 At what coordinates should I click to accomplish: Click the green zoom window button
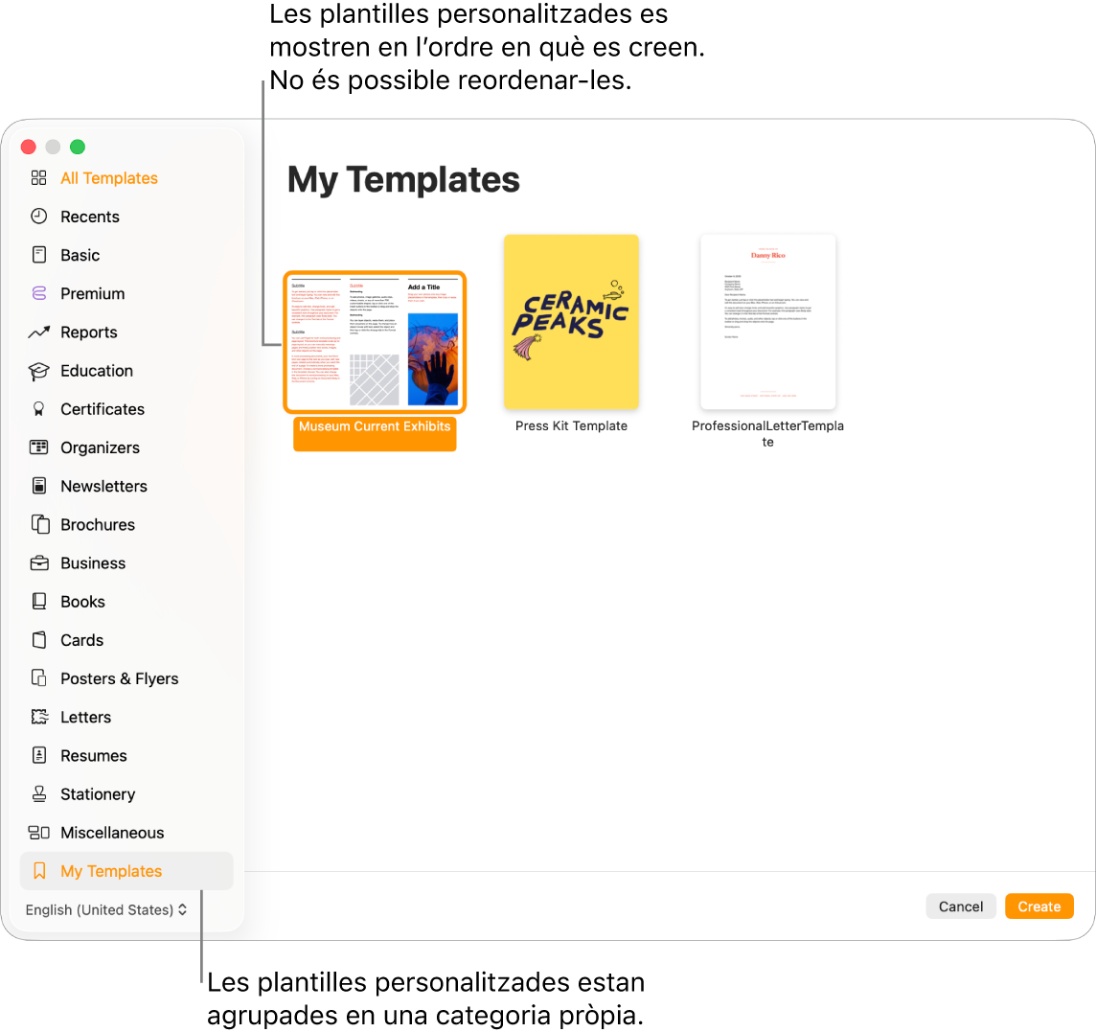tap(77, 147)
